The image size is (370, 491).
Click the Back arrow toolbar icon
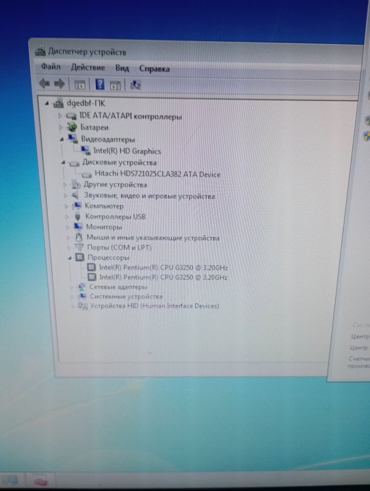pyautogui.click(x=44, y=84)
